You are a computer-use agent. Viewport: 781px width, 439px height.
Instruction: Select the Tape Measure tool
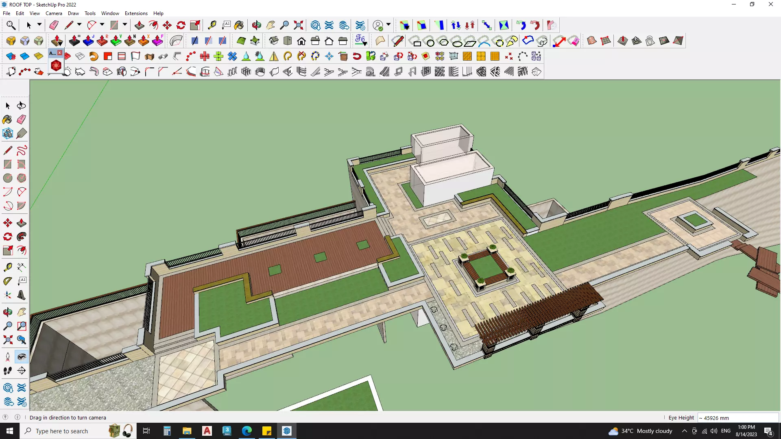tap(212, 25)
